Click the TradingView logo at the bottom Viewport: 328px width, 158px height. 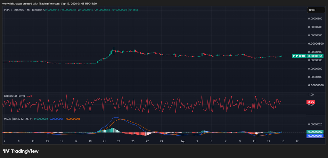[x=20, y=151]
